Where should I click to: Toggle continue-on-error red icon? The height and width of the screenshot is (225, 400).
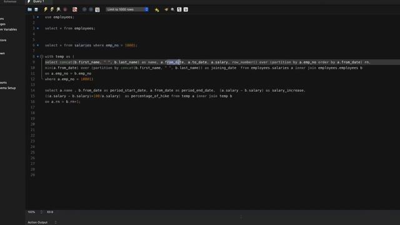75,10
